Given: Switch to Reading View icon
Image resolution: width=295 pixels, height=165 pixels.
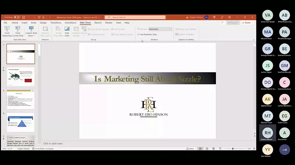Looking at the screenshot, I should pyautogui.click(x=213, y=149).
